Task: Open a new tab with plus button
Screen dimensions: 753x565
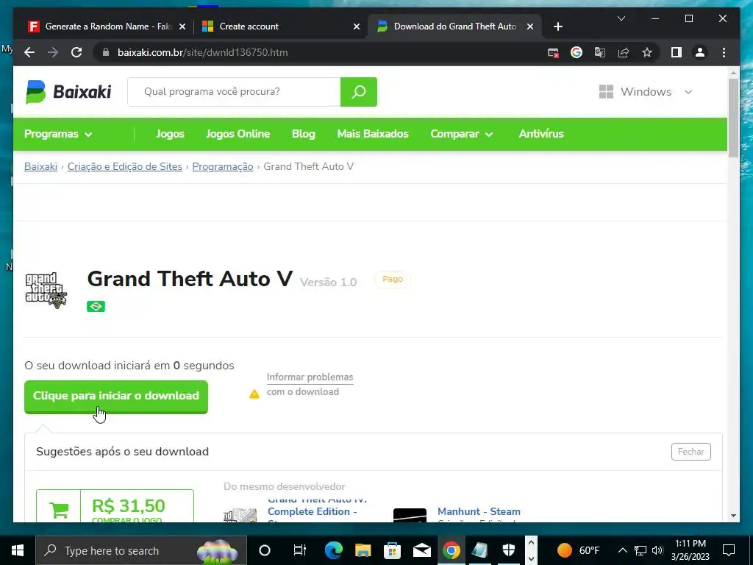Action: (x=557, y=26)
